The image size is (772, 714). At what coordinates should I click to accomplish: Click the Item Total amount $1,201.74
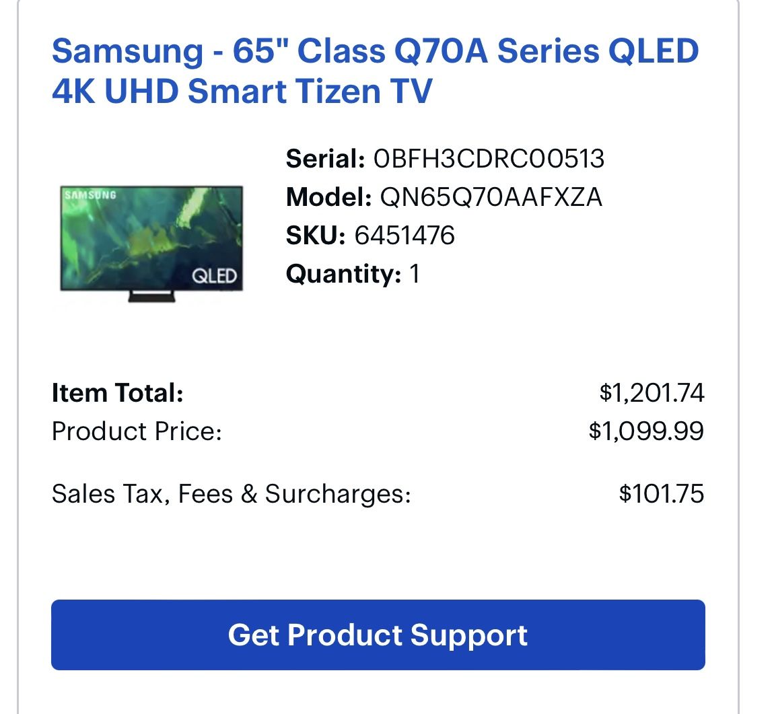pyautogui.click(x=652, y=393)
